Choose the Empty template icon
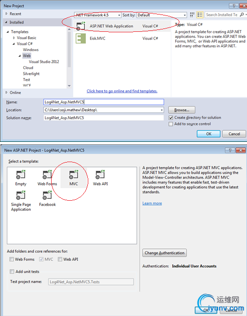Image resolution: width=247 pixels, height=316 pixels. point(21,175)
